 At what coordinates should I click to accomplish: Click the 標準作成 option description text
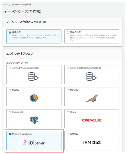tap(35, 37)
